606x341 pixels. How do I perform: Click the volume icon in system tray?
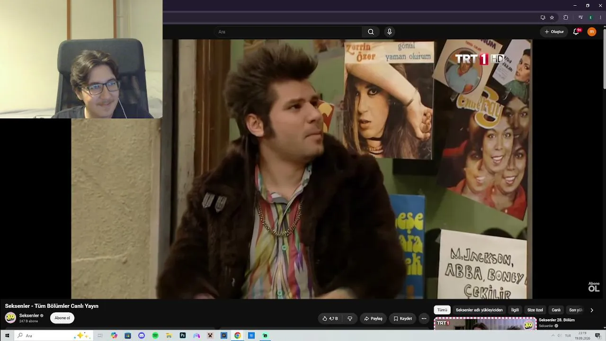tap(560, 336)
